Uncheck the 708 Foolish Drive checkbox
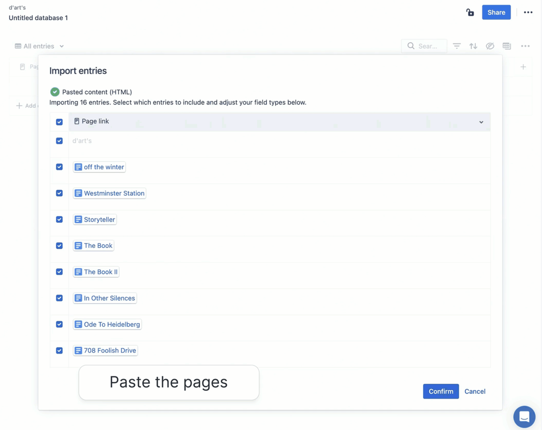The height and width of the screenshot is (430, 542). (60, 351)
